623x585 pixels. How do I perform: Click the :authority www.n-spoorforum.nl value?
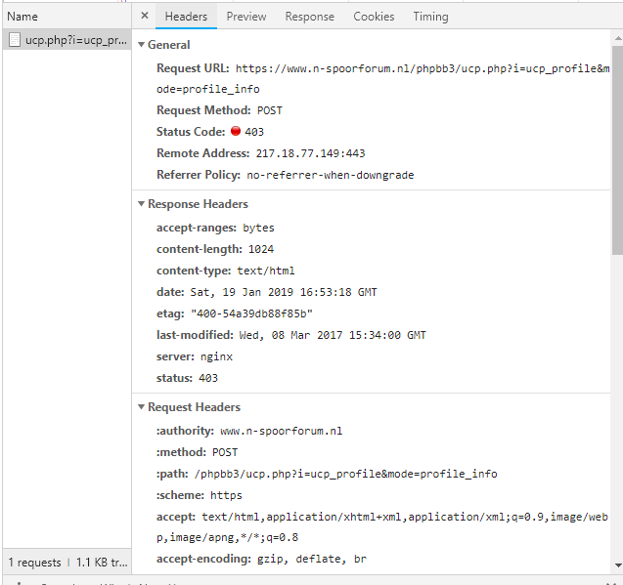(282, 431)
